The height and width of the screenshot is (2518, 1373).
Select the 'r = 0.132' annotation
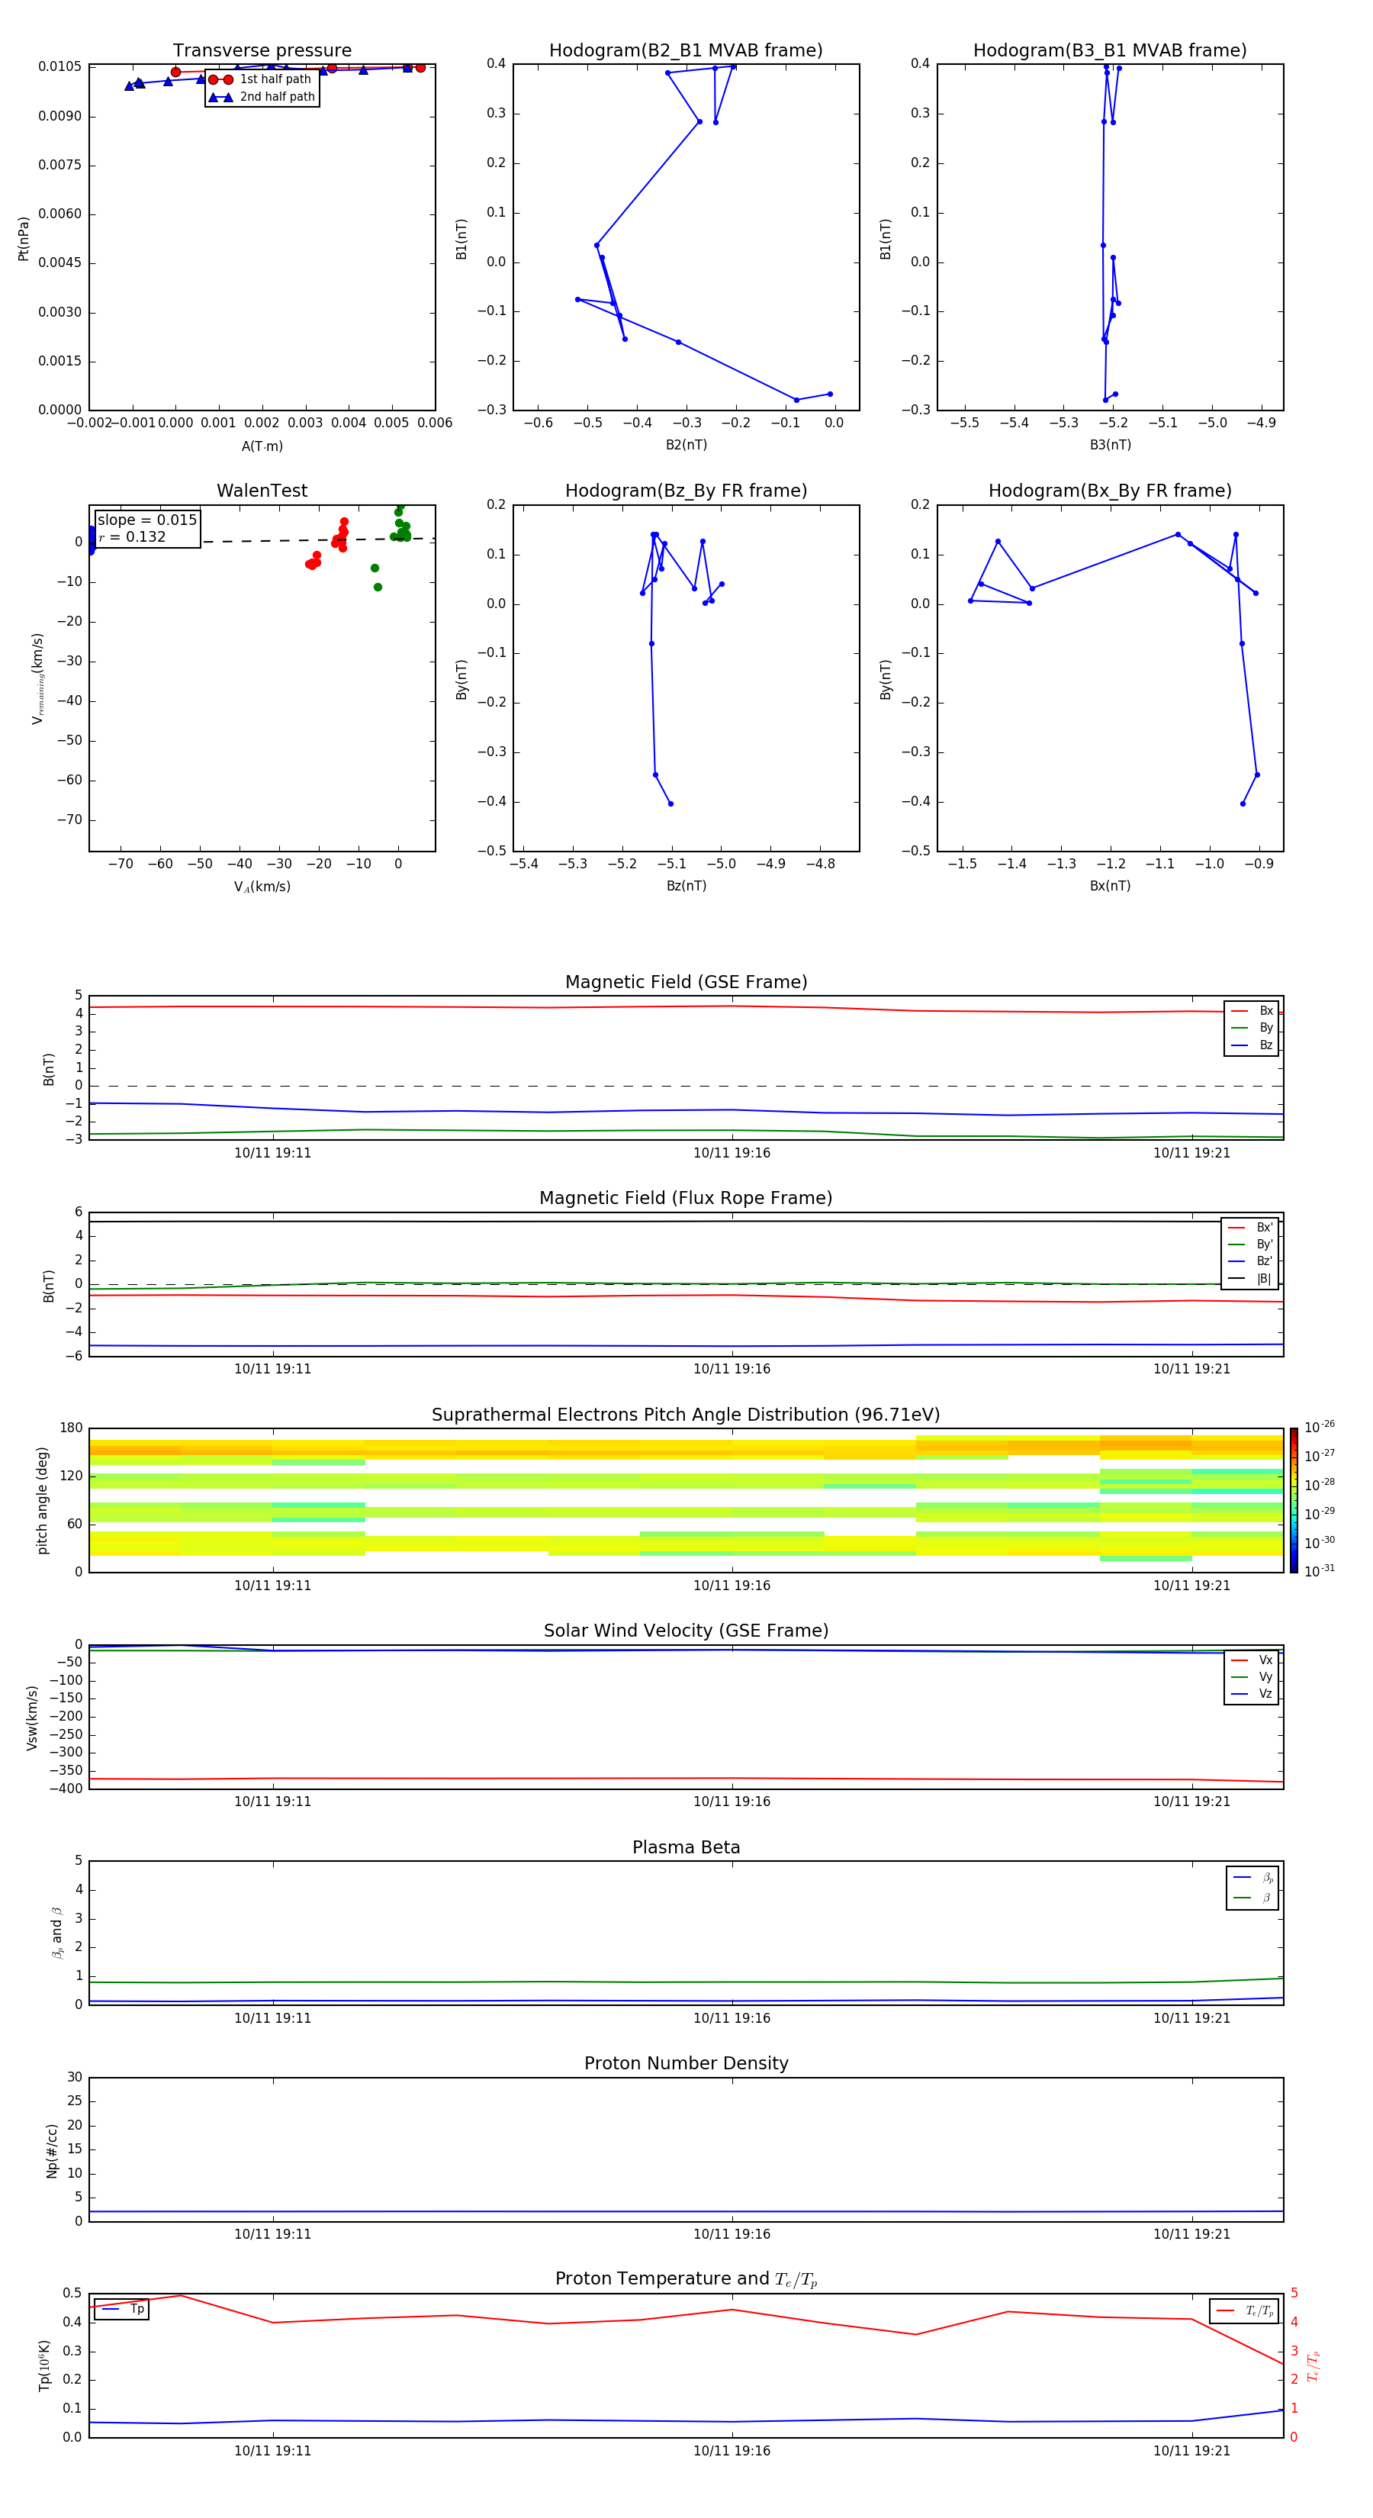132,536
